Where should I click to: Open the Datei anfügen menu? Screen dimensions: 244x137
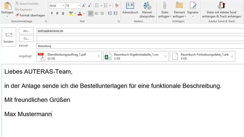(x=165, y=9)
